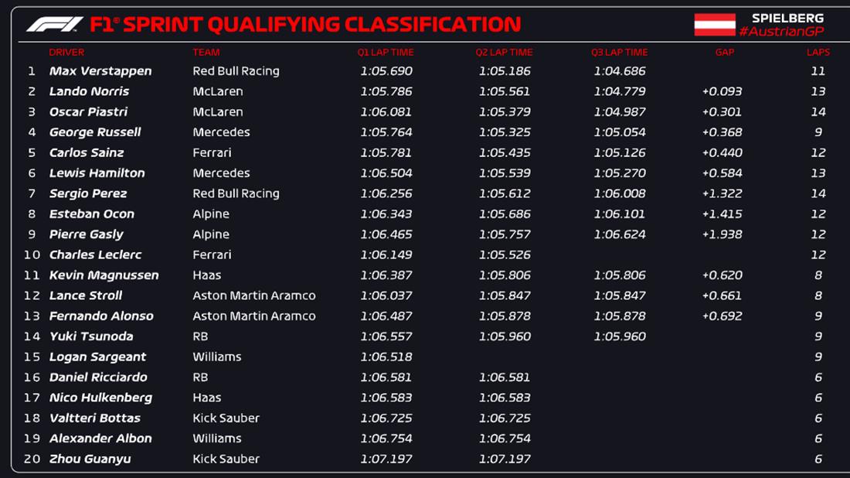The image size is (850, 478).
Task: Click the #AustrianGP hashtag
Action: point(780,32)
